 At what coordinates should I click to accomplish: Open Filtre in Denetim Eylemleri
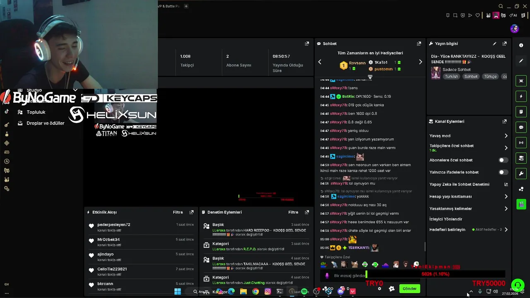pos(293,212)
